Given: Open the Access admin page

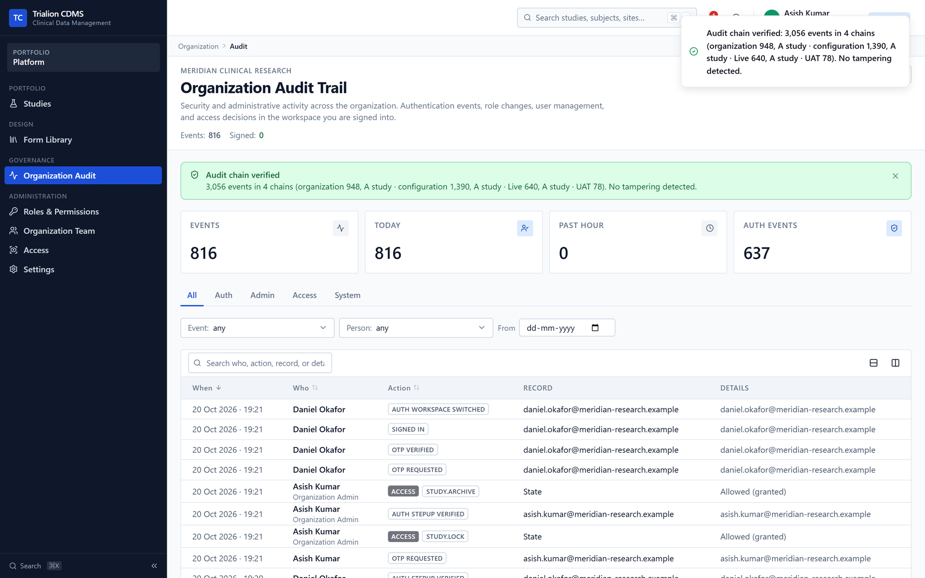Looking at the screenshot, I should [x=83, y=250].
